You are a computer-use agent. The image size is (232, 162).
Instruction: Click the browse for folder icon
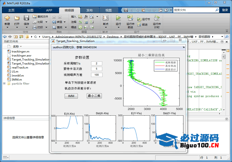coord(21,37)
